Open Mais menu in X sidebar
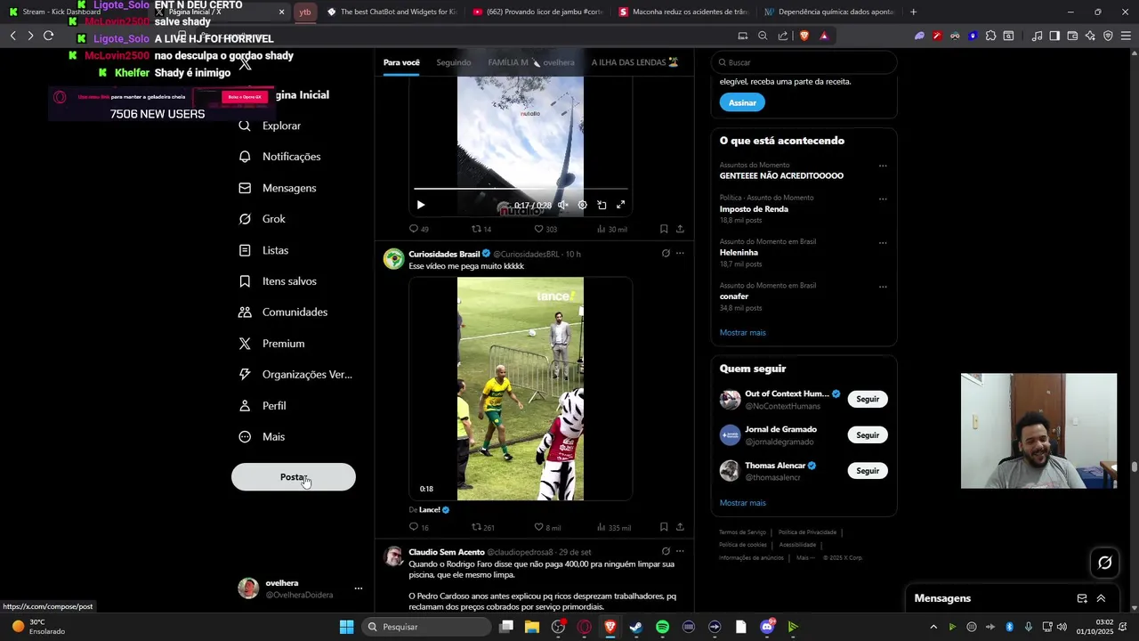The image size is (1139, 641). [x=262, y=437]
